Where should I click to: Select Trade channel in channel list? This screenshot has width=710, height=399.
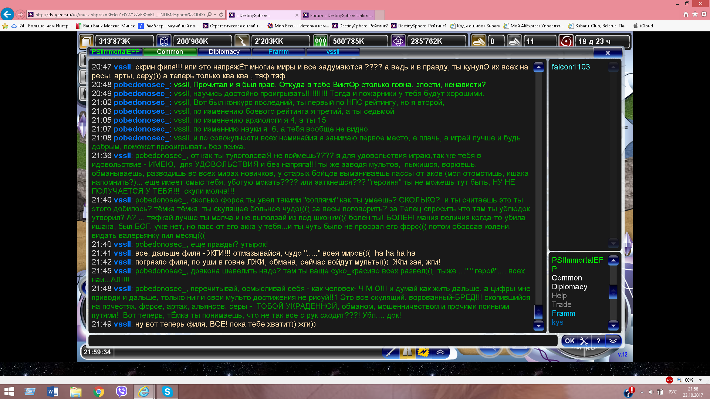[561, 304]
